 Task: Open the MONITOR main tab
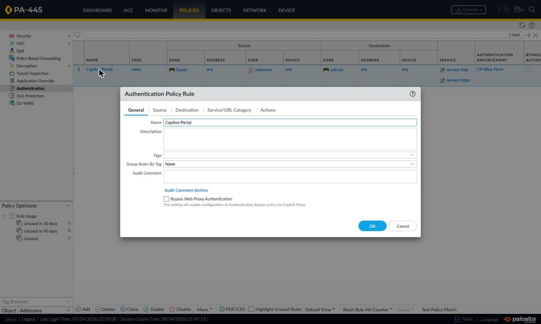point(156,10)
